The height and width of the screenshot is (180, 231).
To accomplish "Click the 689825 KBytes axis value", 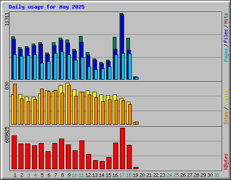I will (7, 135).
